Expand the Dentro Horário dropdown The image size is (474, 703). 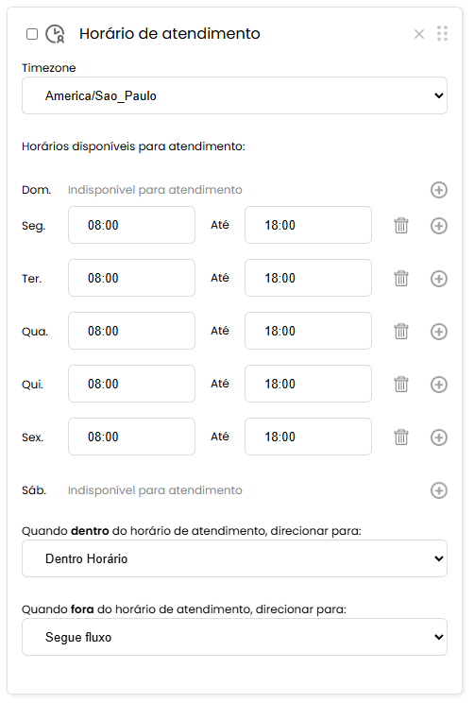point(234,558)
